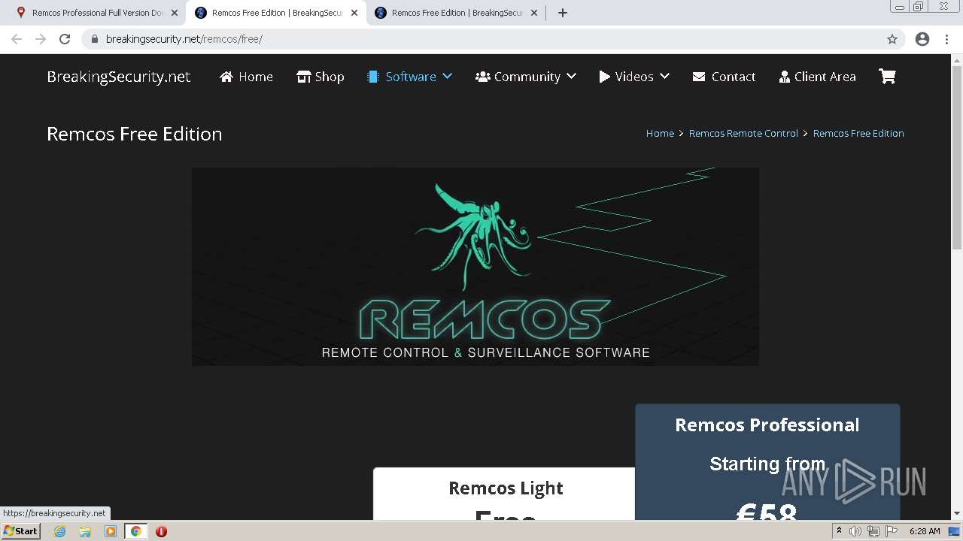The height and width of the screenshot is (541, 963).
Task: Close the third Remcos Free Edition tab
Action: click(x=534, y=13)
